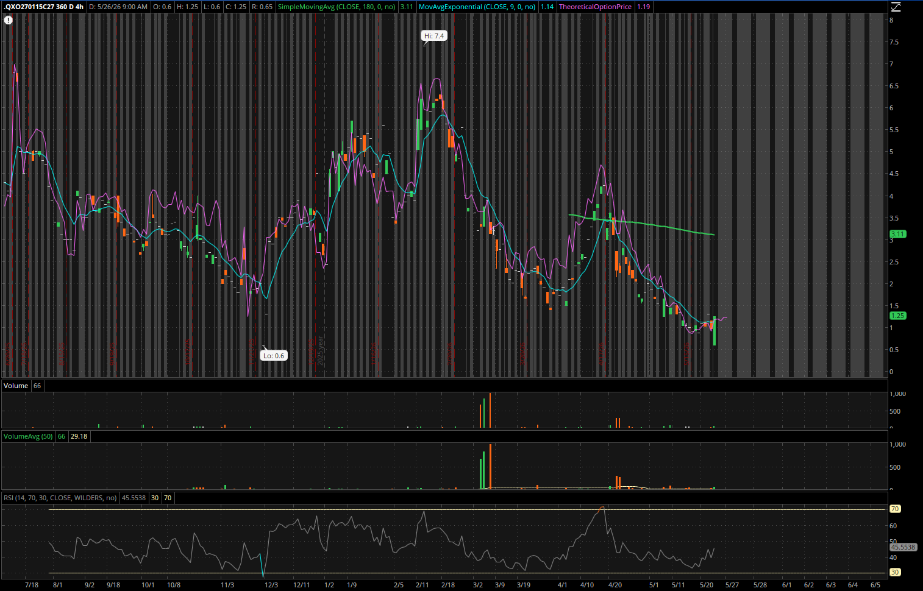This screenshot has height=591, width=923.
Task: Click the .QXO270115C27 360 D 4h symbol label
Action: pyautogui.click(x=43, y=7)
